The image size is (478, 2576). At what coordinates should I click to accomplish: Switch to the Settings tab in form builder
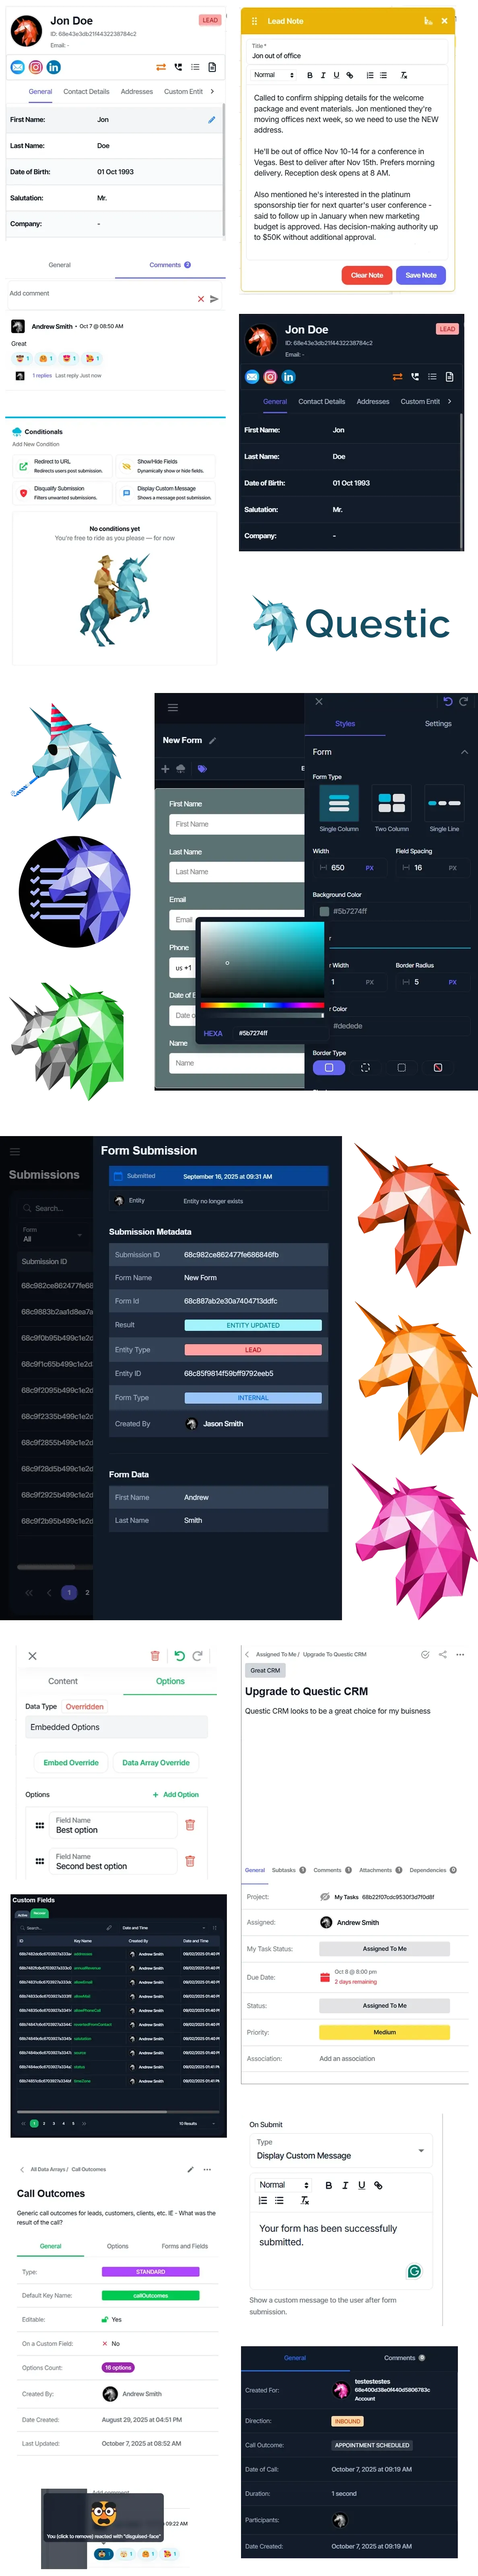438,724
